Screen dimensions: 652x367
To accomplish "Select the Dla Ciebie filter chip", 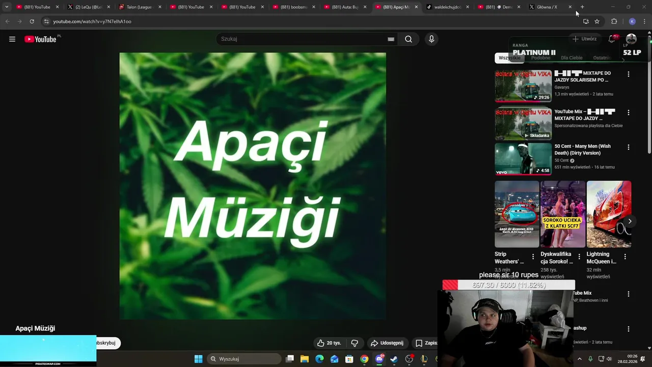I will click(572, 58).
